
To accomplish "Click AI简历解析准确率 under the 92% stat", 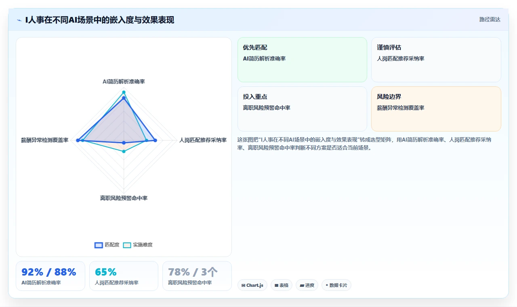I will coord(41,283).
